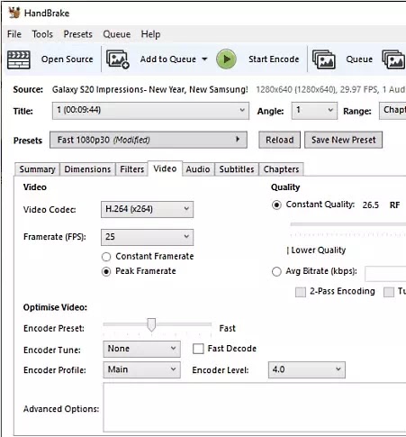This screenshot has width=406, height=437.
Task: Click the Start Encode label
Action: (x=274, y=59)
